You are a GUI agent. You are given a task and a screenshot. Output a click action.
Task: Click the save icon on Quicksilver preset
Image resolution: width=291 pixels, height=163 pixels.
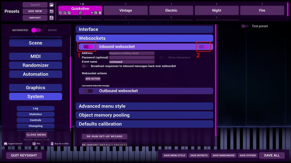pyautogui.click(x=96, y=13)
